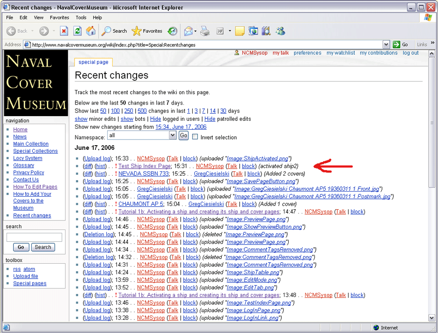This screenshot has width=438, height=333.
Task: Open the Tools menu
Action: pyautogui.click(x=81, y=17)
